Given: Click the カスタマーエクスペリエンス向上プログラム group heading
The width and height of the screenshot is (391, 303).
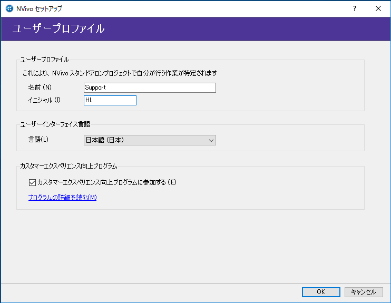Looking at the screenshot, I should point(69,166).
